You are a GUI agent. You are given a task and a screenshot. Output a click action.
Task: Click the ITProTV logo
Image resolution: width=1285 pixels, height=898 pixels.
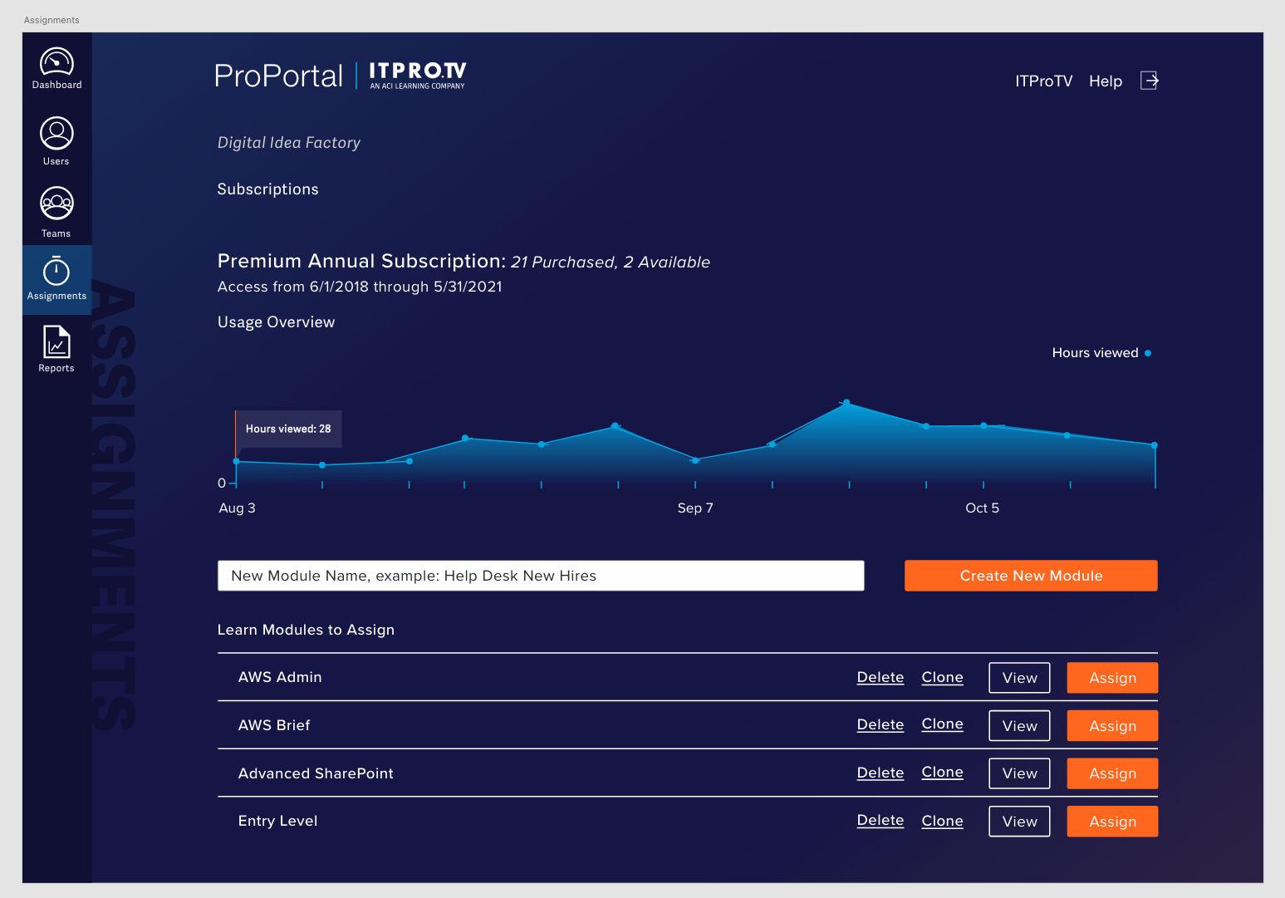417,75
